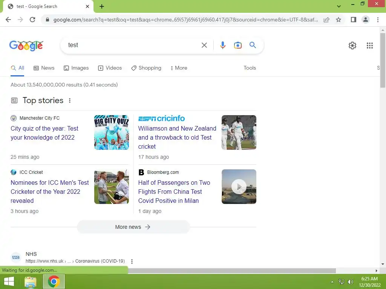Click the Big City Quiz thumbnail
The width and height of the screenshot is (386, 289).
click(112, 132)
